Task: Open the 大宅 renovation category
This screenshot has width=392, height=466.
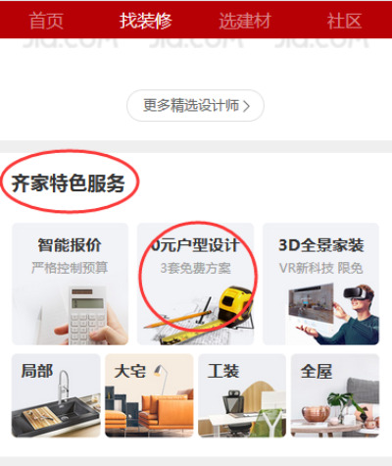Action: coord(149,395)
